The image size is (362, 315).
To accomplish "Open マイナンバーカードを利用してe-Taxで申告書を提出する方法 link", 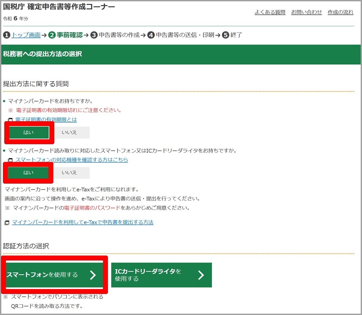I will click(x=83, y=222).
